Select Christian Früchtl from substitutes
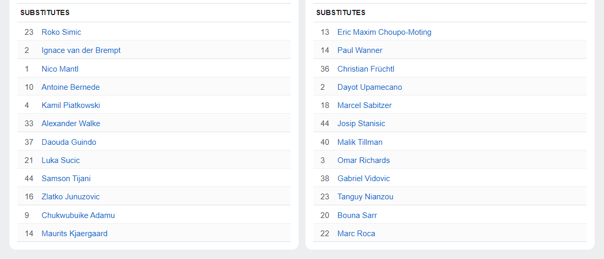The height and width of the screenshot is (259, 604). point(367,69)
